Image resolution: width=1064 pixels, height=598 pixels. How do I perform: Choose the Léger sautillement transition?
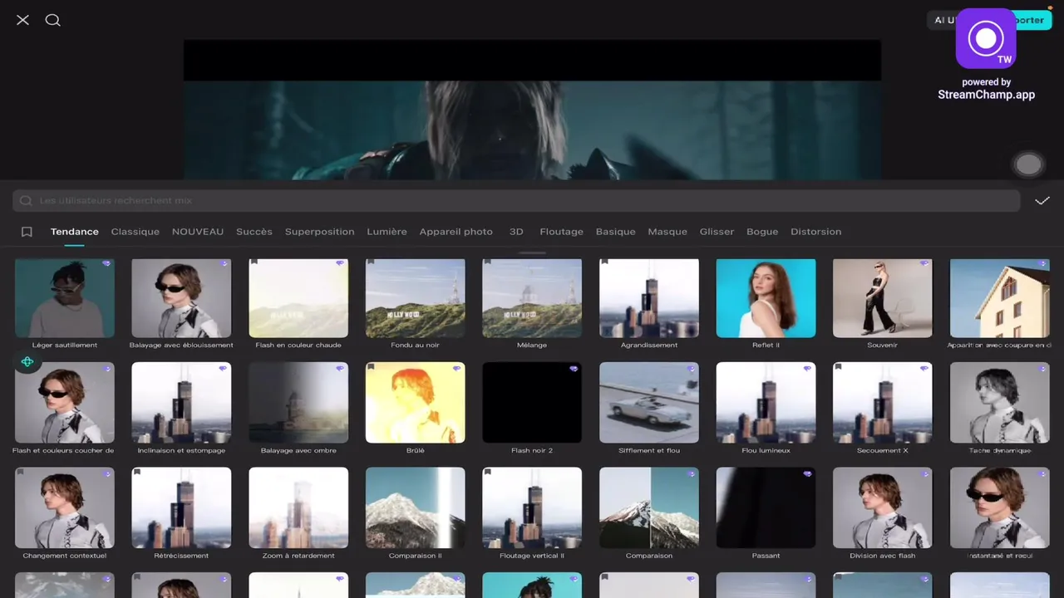(65, 298)
